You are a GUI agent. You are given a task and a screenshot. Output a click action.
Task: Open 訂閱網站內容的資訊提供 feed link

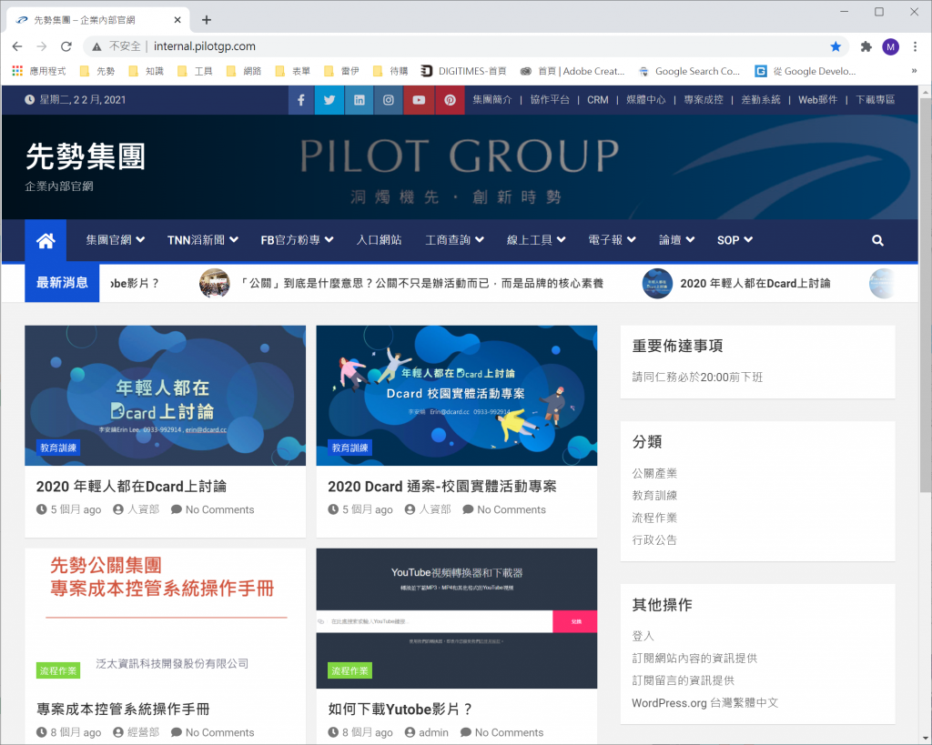694,659
